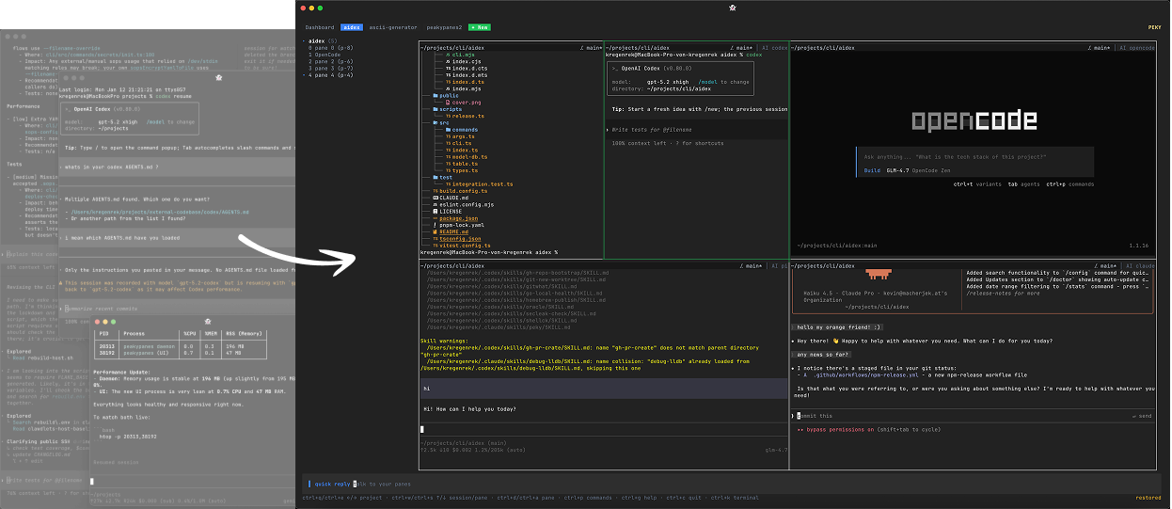Screen dimensions: 1172x509
Task: Click the image file icon of cover.png
Action: [x=448, y=102]
